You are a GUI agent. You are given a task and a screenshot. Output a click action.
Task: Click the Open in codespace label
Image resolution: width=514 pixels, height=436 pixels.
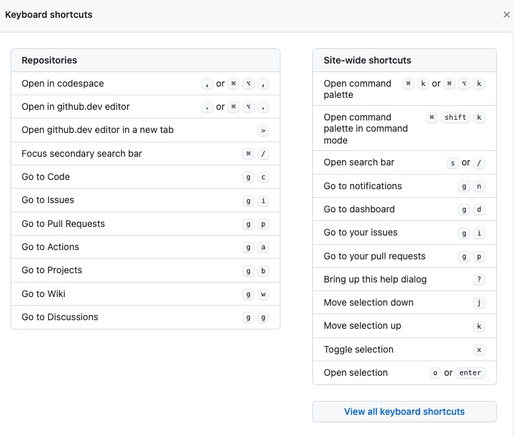click(62, 83)
